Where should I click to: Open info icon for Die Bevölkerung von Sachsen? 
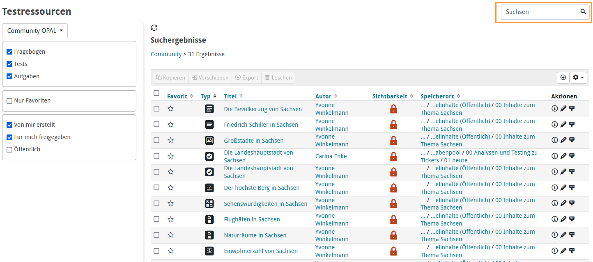(555, 108)
